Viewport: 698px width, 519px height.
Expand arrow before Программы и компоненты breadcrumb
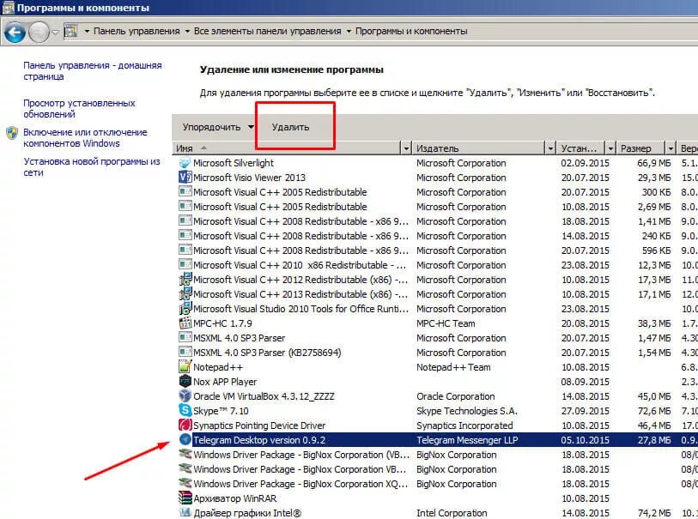pos(349,31)
